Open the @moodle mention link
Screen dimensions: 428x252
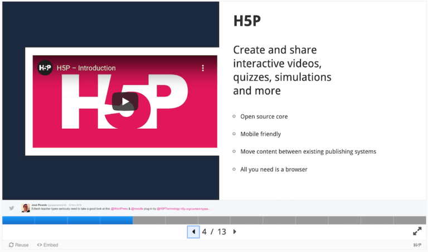click(x=137, y=209)
